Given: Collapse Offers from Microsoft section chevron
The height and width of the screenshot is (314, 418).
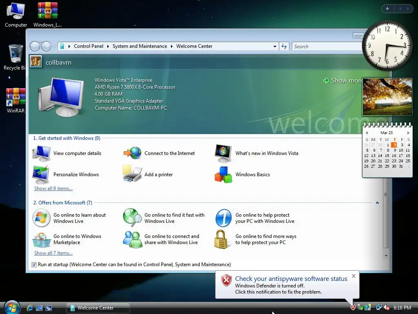Looking at the screenshot, I should point(377,203).
